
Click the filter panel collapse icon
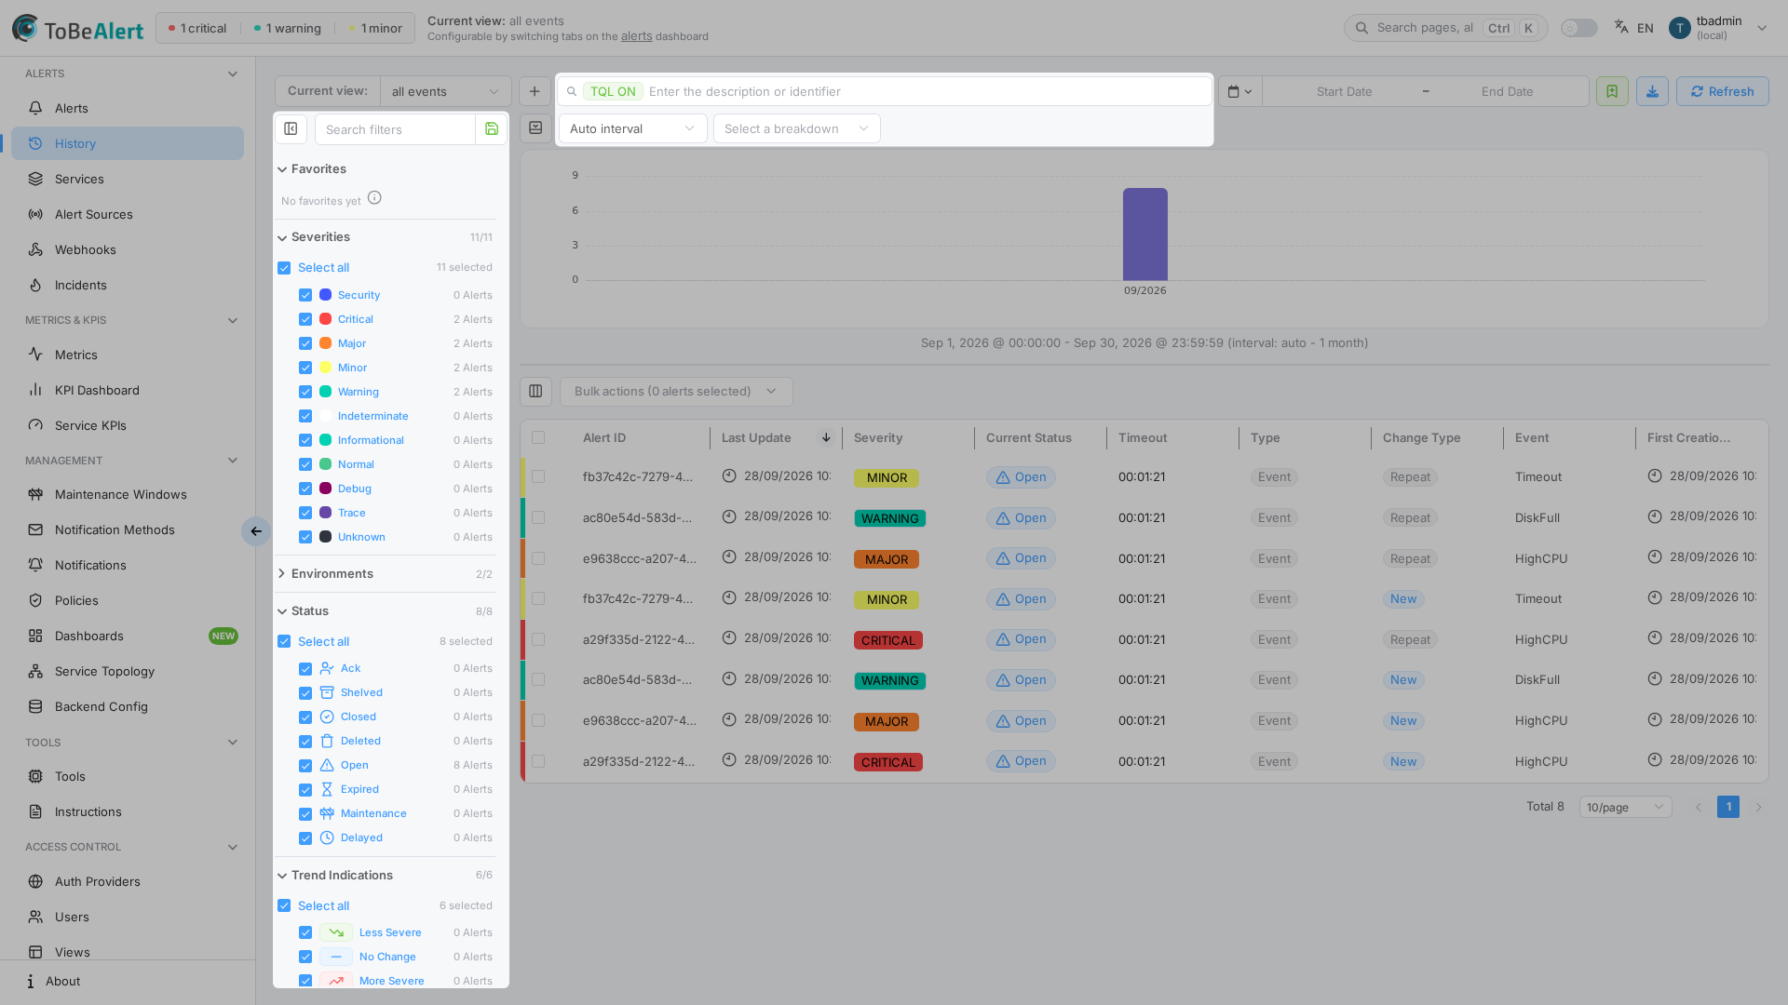pos(291,129)
